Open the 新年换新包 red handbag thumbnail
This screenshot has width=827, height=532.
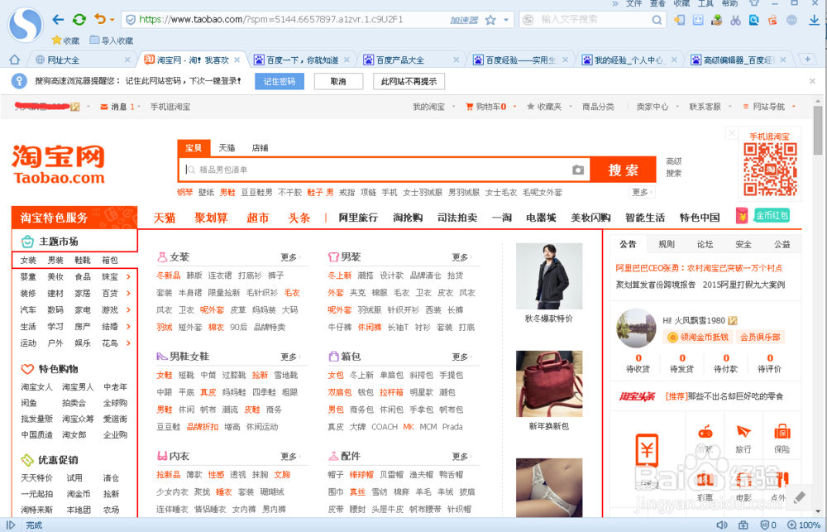pos(549,384)
